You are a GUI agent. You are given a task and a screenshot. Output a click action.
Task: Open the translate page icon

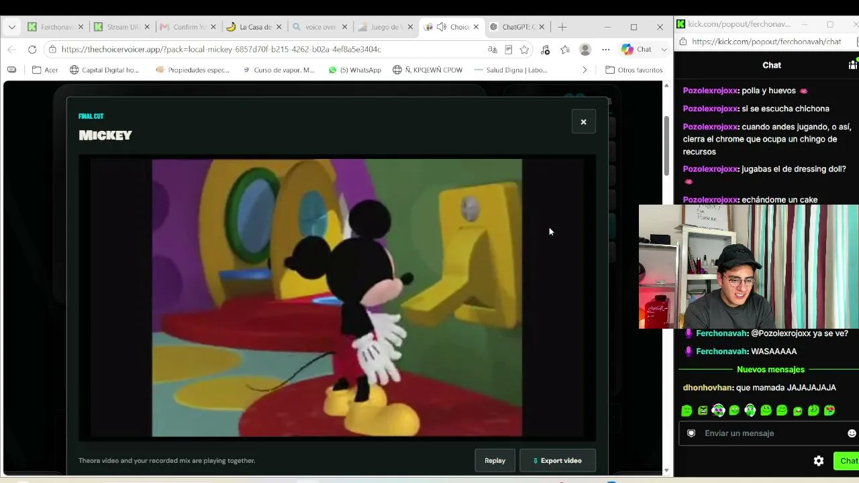point(493,49)
